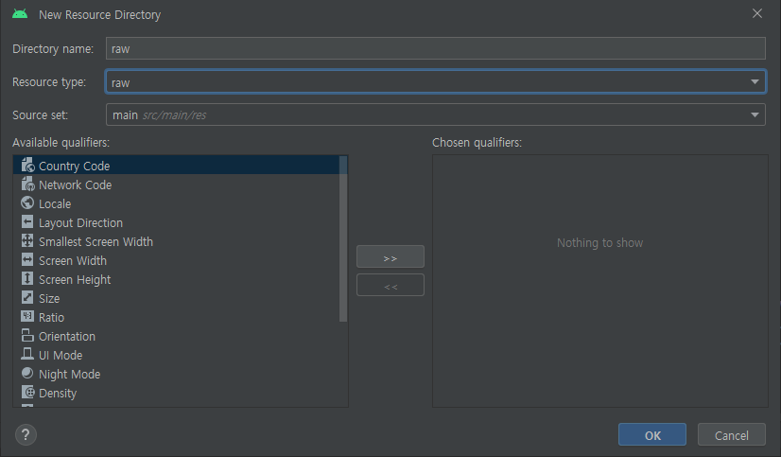Click the Locale globe icon
781x457 pixels.
pos(27,202)
